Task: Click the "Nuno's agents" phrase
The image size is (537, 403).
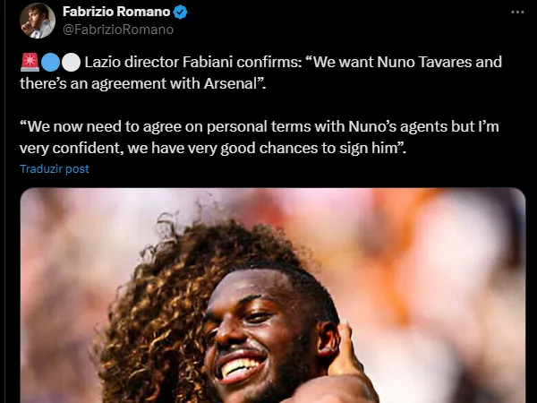Action: tap(397, 127)
